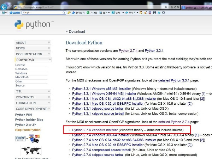This screenshot has width=212, height=159.
Task: Click the broom cleanup icon in toolbar
Action: pos(146,13)
